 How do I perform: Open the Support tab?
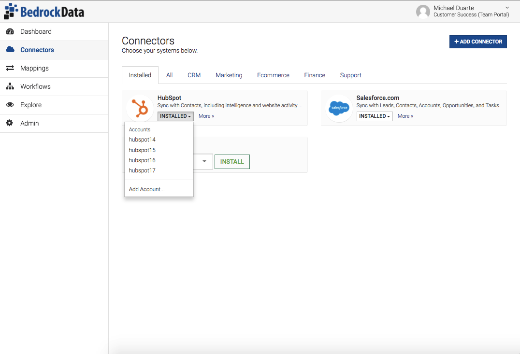pyautogui.click(x=350, y=75)
